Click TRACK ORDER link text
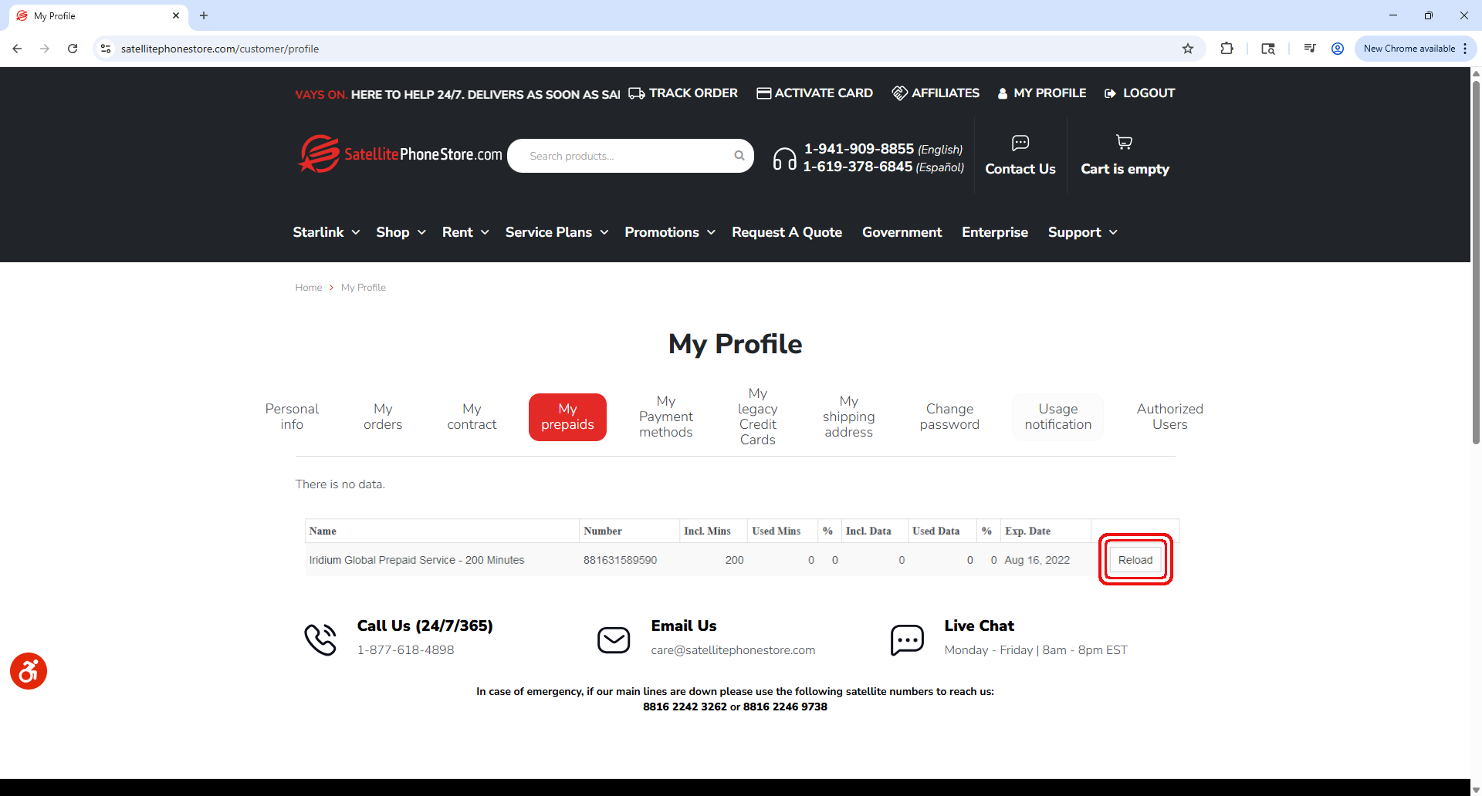This screenshot has width=1482, height=796. pyautogui.click(x=693, y=93)
